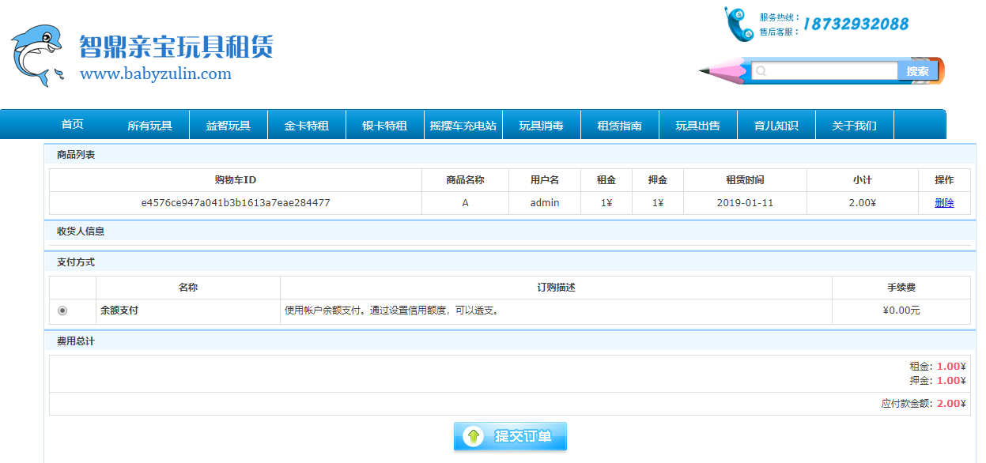Click the 订购描述 column header

click(x=556, y=288)
